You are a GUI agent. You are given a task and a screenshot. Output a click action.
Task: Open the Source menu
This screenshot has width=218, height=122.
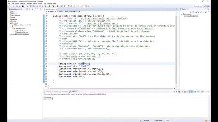(x=17, y=3)
